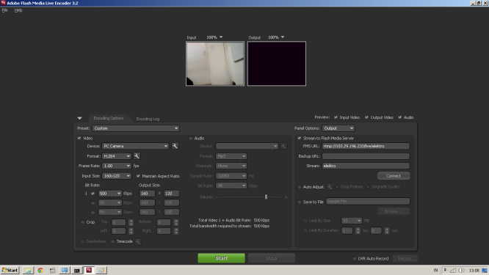Open the PC Camera device dropdown
The width and height of the screenshot is (489, 275).
(135, 146)
